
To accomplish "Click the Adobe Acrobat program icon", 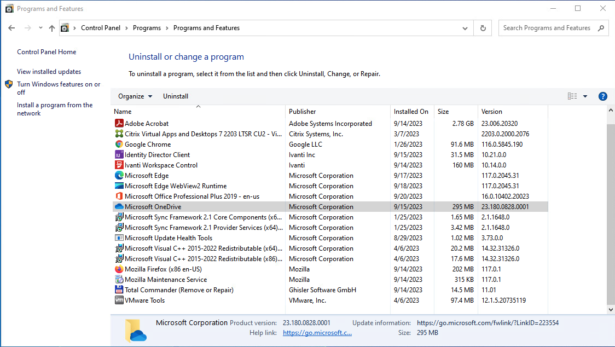I will (119, 123).
